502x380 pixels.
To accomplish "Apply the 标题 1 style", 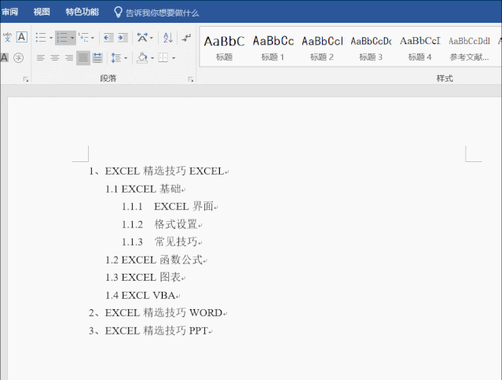I will (x=273, y=47).
